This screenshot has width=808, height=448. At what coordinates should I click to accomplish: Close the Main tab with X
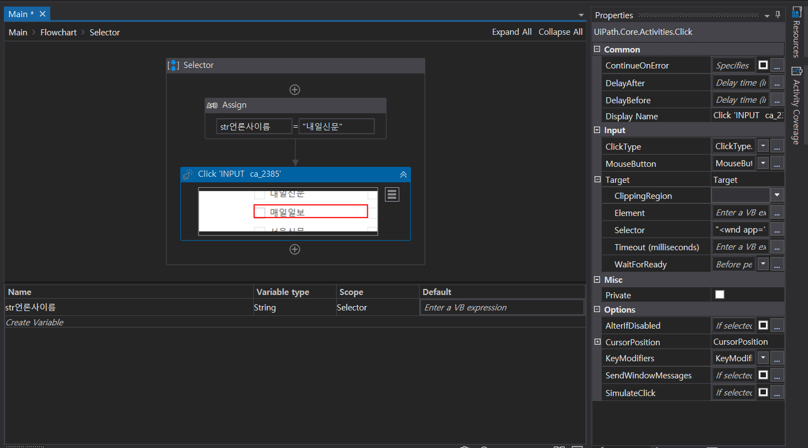click(x=42, y=14)
